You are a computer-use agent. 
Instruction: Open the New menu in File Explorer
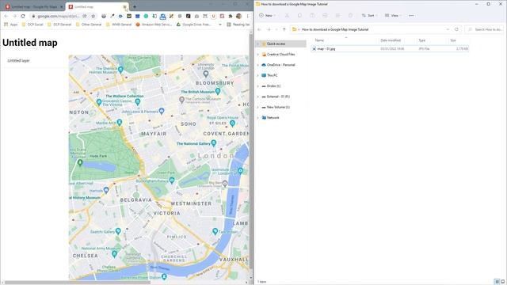coord(267,16)
